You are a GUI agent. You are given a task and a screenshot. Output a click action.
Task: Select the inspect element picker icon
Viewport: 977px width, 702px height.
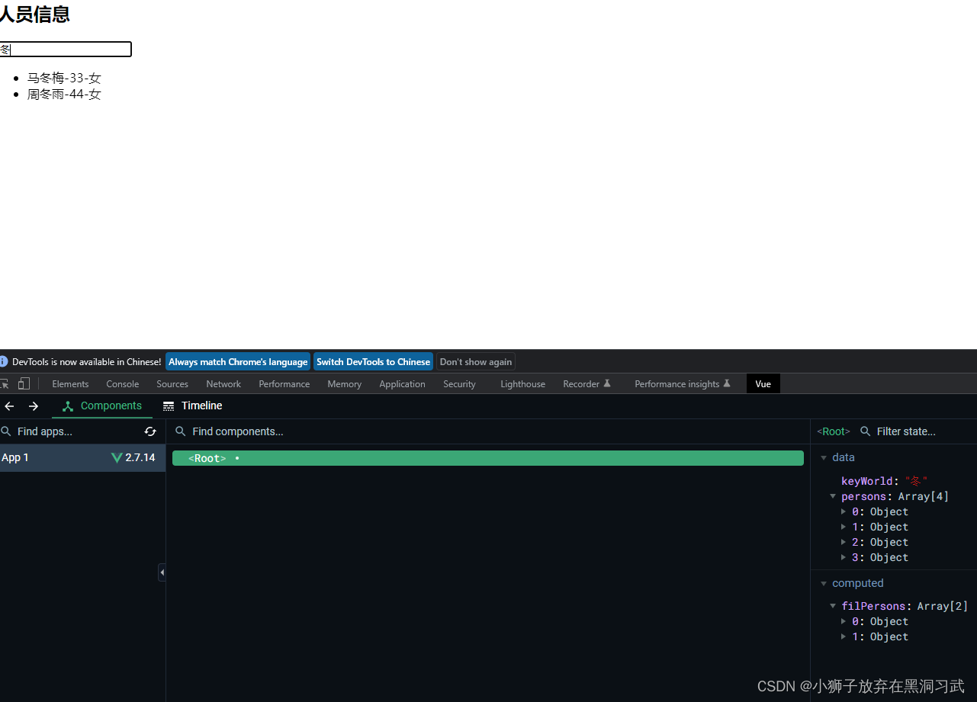coord(4,383)
